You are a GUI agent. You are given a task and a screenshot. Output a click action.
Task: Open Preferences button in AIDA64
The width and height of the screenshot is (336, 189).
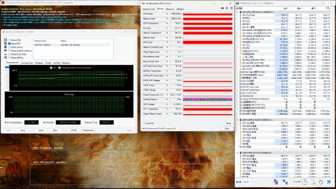click(88, 130)
